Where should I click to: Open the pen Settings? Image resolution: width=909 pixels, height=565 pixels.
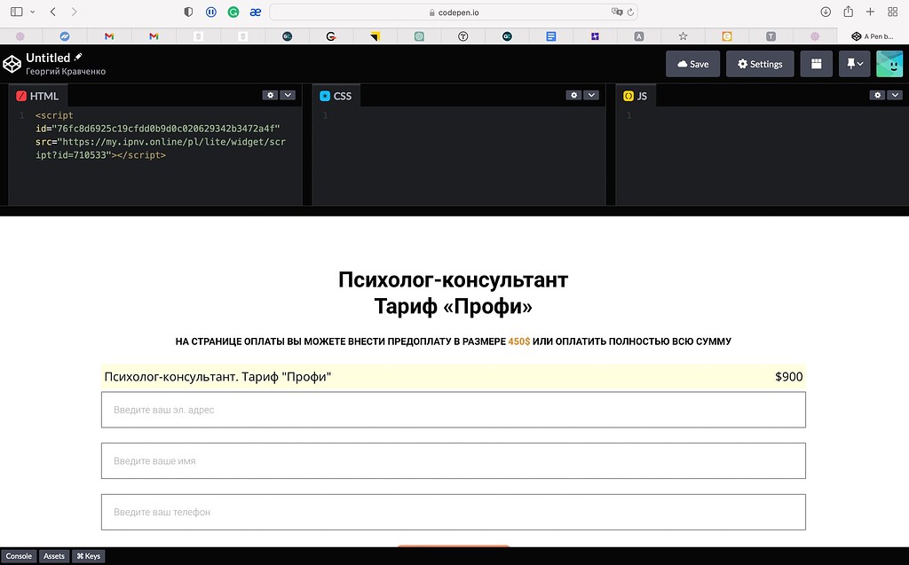pyautogui.click(x=759, y=64)
